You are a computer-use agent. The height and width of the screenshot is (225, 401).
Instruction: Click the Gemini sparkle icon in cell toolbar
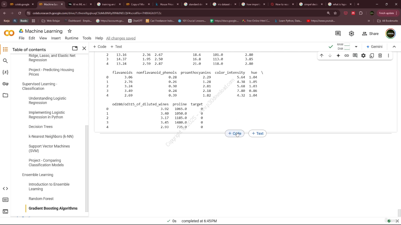[x=338, y=56]
